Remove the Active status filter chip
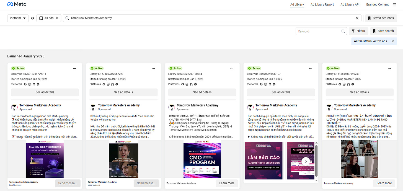The image size is (403, 191). 393,41
